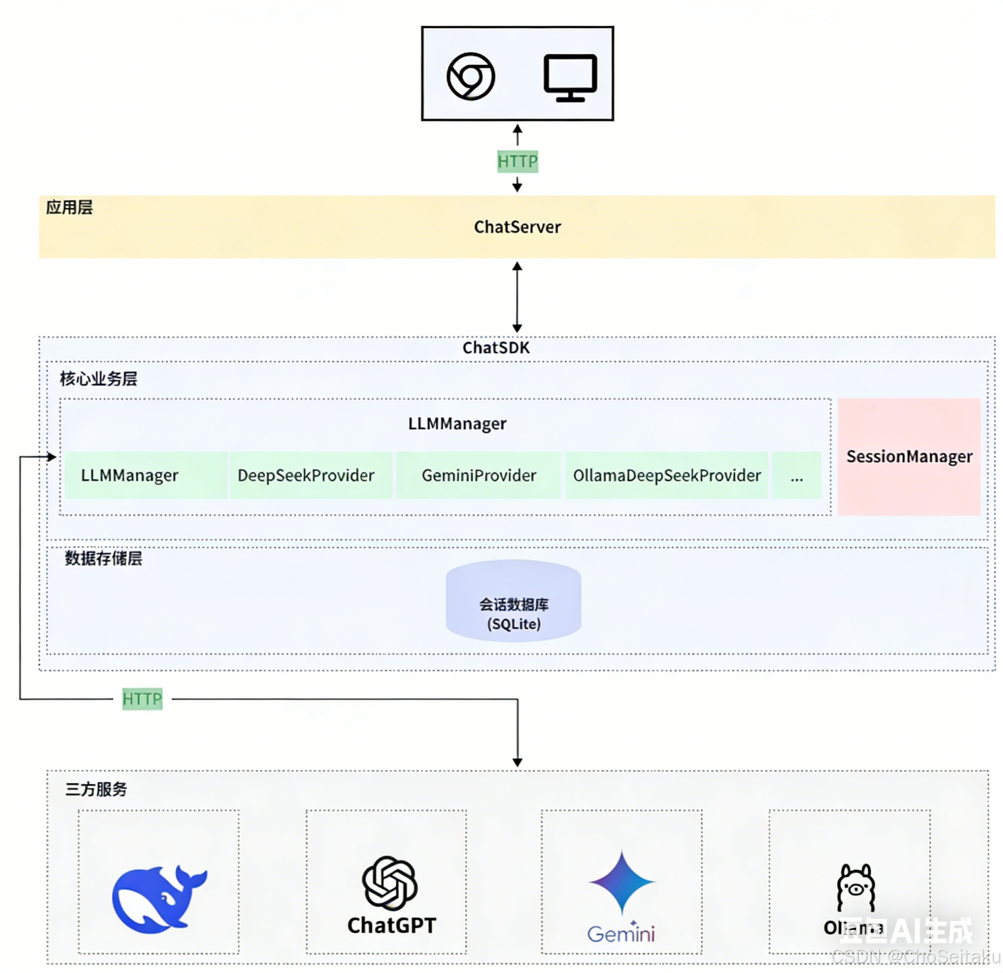1003x973 pixels.
Task: Click the SQLite database cylinder
Action: [513, 600]
